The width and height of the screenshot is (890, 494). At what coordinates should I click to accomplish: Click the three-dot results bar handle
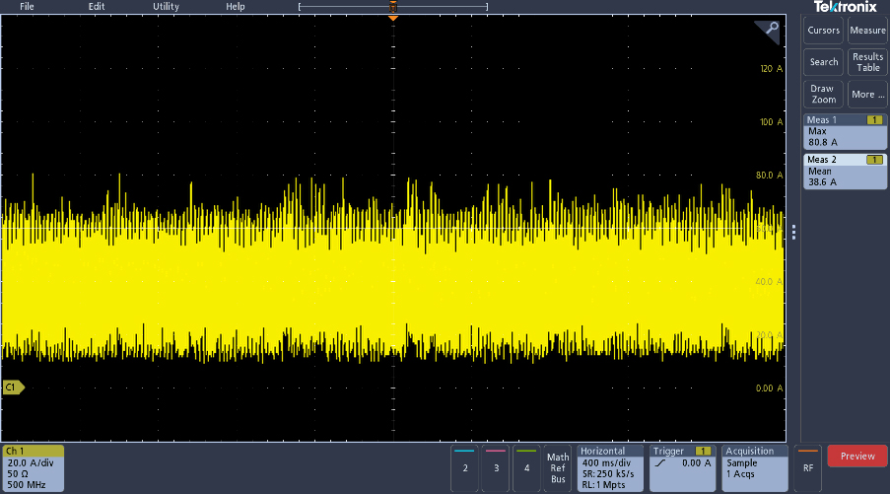[793, 232]
